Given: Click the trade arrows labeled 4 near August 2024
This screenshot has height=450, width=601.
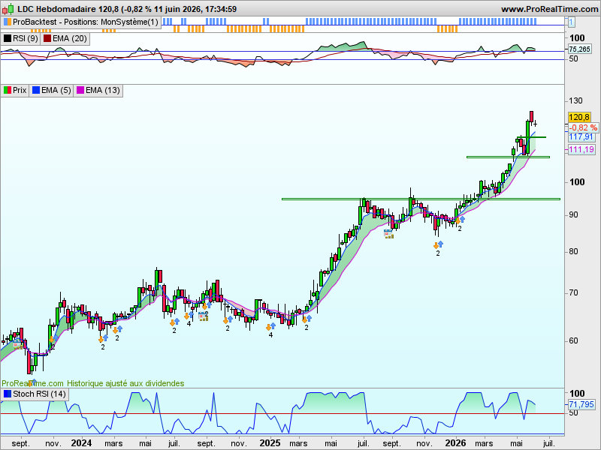Looking at the screenshot, I should (x=189, y=316).
